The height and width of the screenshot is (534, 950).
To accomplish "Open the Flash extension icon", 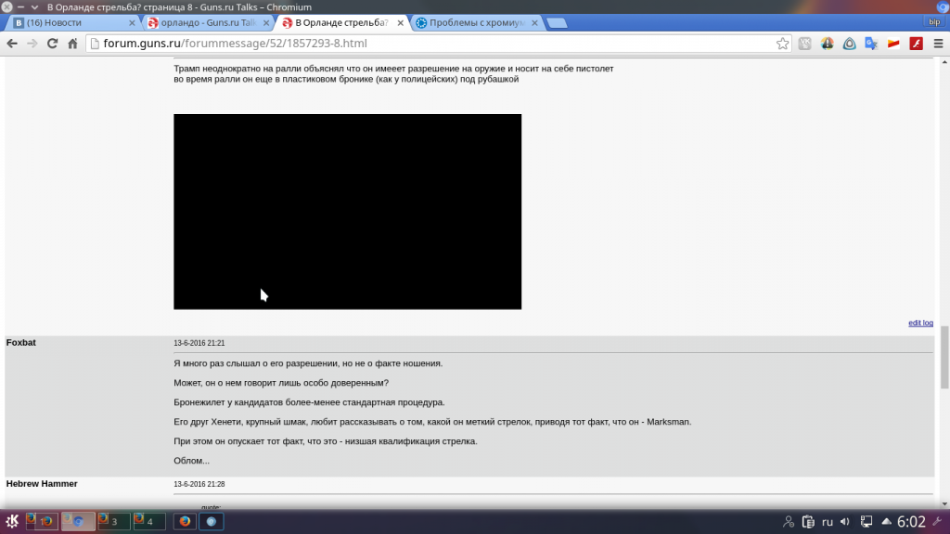I will pos(916,44).
